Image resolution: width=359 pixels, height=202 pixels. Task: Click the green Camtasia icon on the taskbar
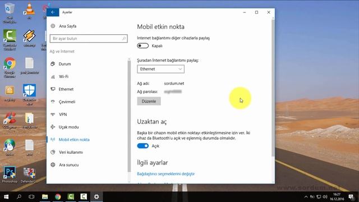coord(71,197)
